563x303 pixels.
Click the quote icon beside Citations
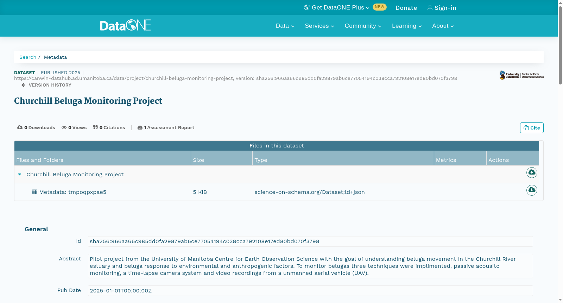pyautogui.click(x=95, y=127)
